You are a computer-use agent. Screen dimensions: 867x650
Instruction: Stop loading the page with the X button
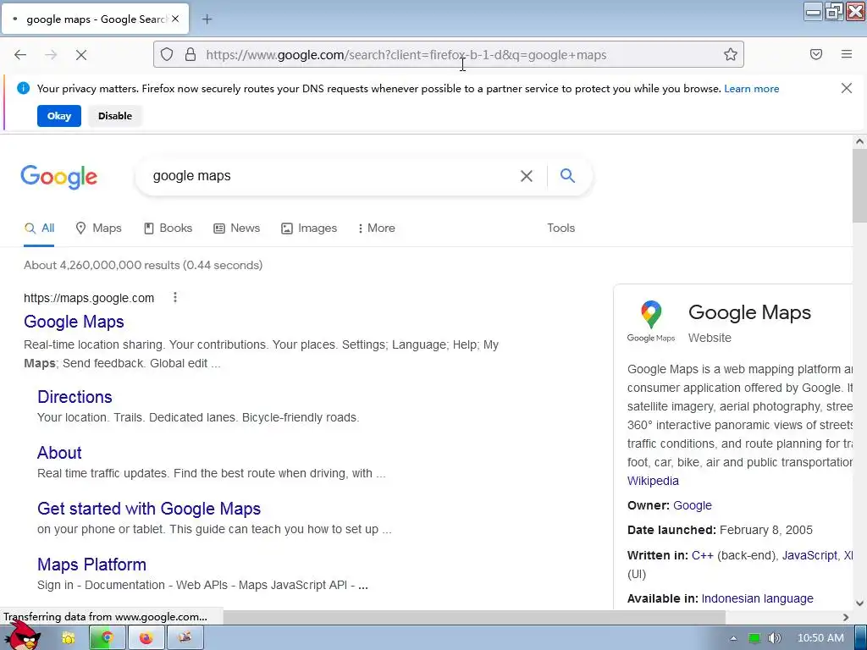click(80, 55)
